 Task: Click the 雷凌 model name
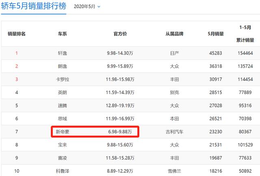pos(62,157)
